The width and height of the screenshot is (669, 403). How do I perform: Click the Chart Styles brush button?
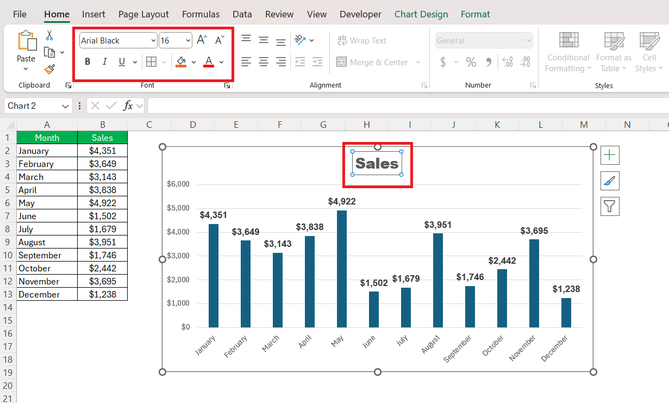[x=610, y=181]
